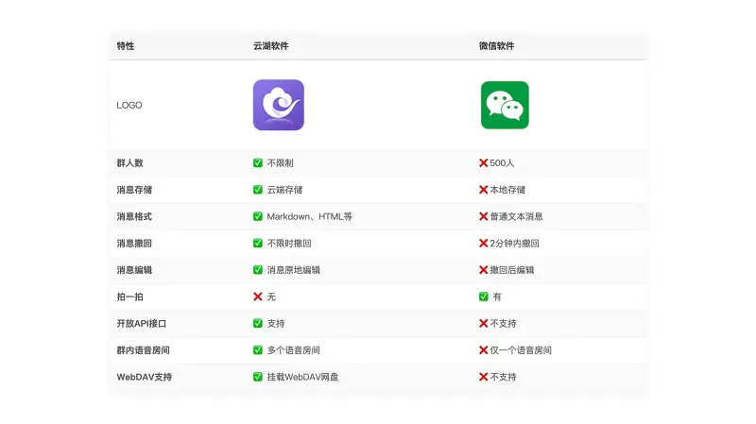This screenshot has width=756, height=424.
Task: Click the green check beside 消息原地编辑
Action: pyautogui.click(x=258, y=270)
